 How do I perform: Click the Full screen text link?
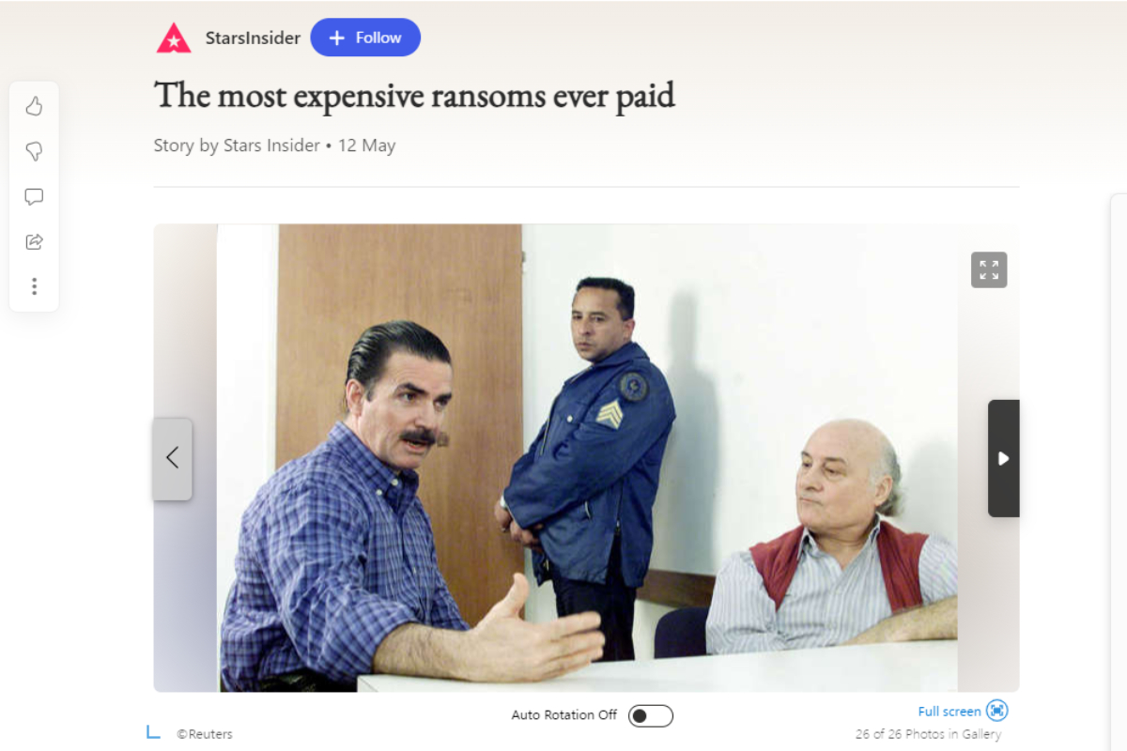tap(949, 712)
